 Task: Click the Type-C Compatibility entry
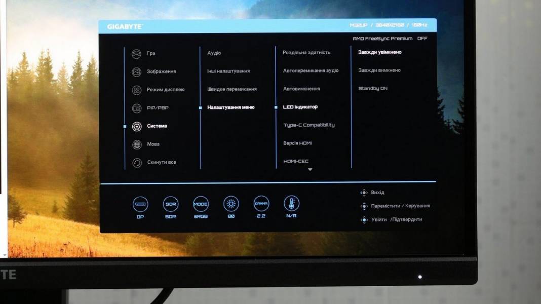pos(308,125)
